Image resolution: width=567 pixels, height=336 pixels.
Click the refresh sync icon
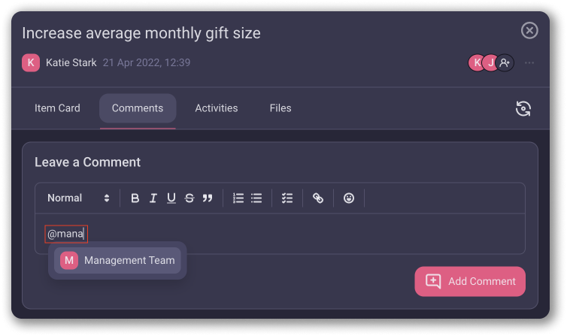click(x=523, y=108)
